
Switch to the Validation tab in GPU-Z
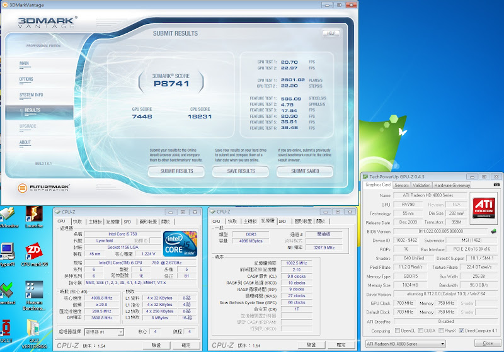click(421, 185)
